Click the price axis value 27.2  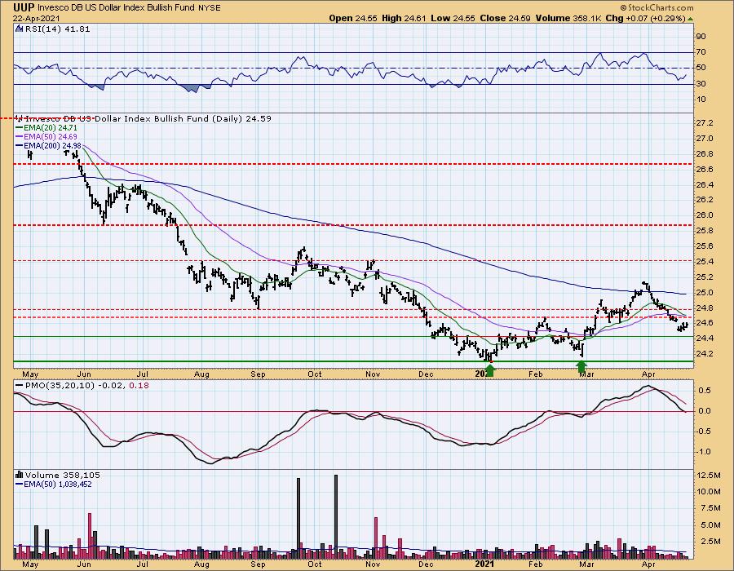tap(705, 123)
